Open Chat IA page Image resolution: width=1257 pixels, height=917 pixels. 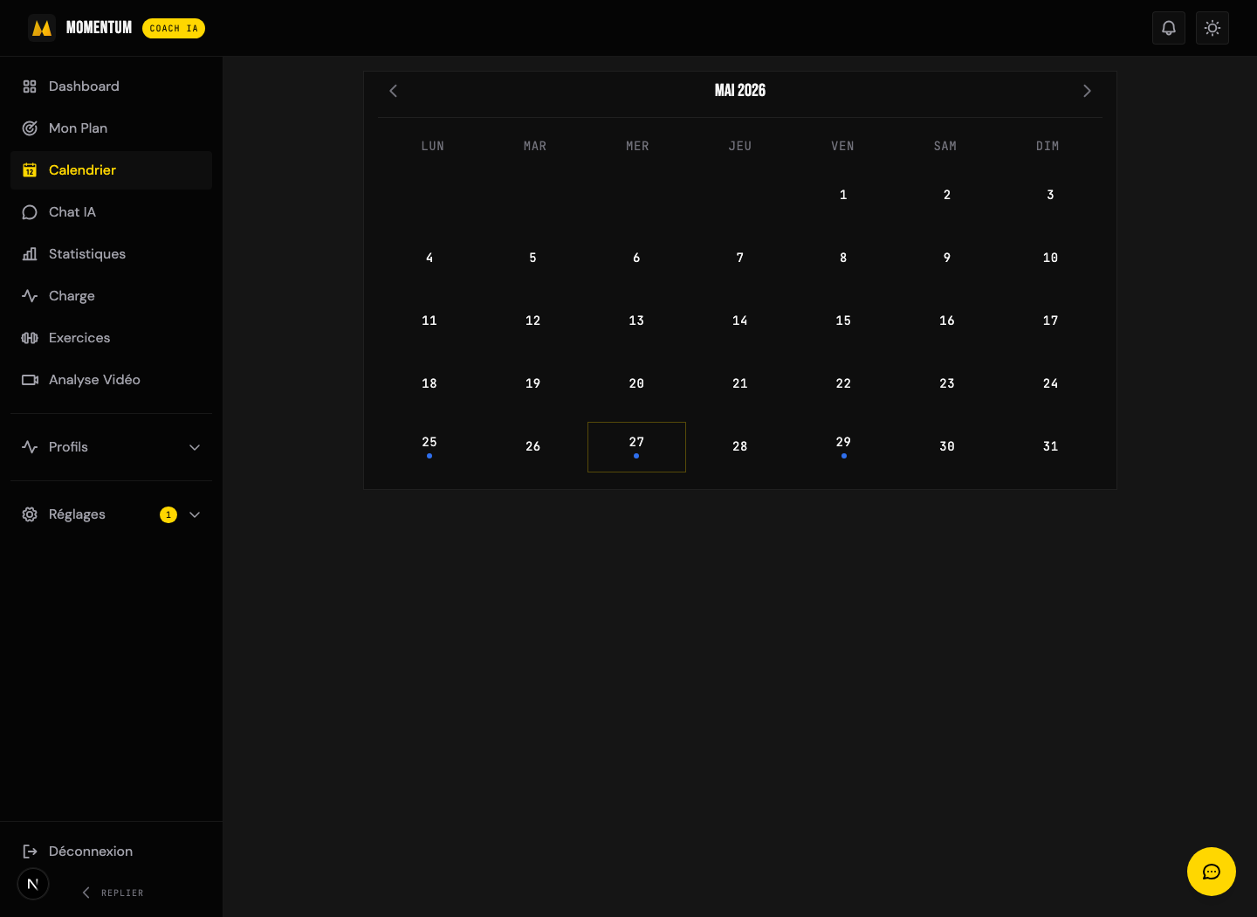point(111,212)
